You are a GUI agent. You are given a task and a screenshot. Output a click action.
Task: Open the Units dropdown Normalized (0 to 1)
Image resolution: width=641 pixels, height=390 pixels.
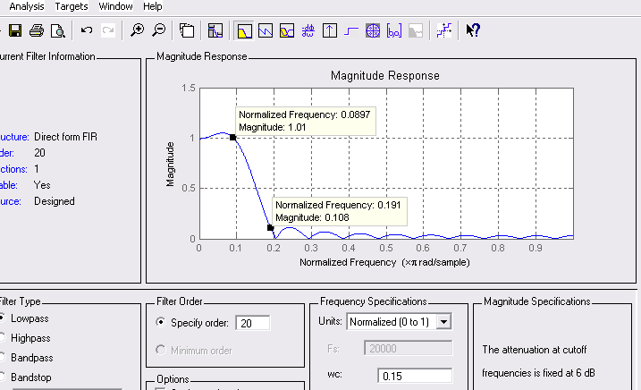399,322
